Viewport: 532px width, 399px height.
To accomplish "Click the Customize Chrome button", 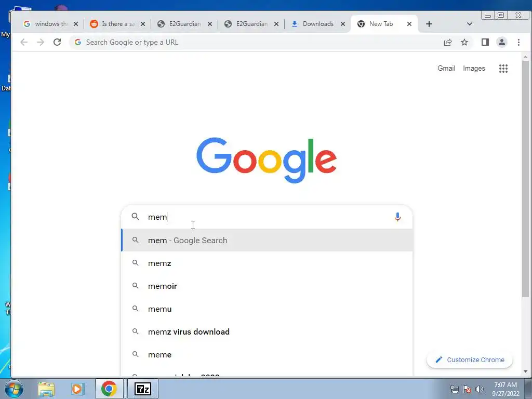I will [470, 360].
